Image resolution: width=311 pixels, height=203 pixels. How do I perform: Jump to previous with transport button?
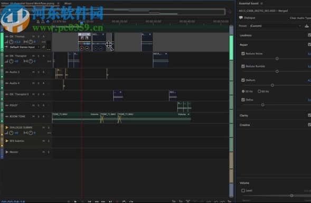89,201
